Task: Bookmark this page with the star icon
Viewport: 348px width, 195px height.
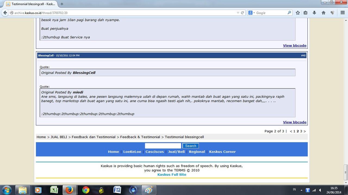Action: point(298,13)
